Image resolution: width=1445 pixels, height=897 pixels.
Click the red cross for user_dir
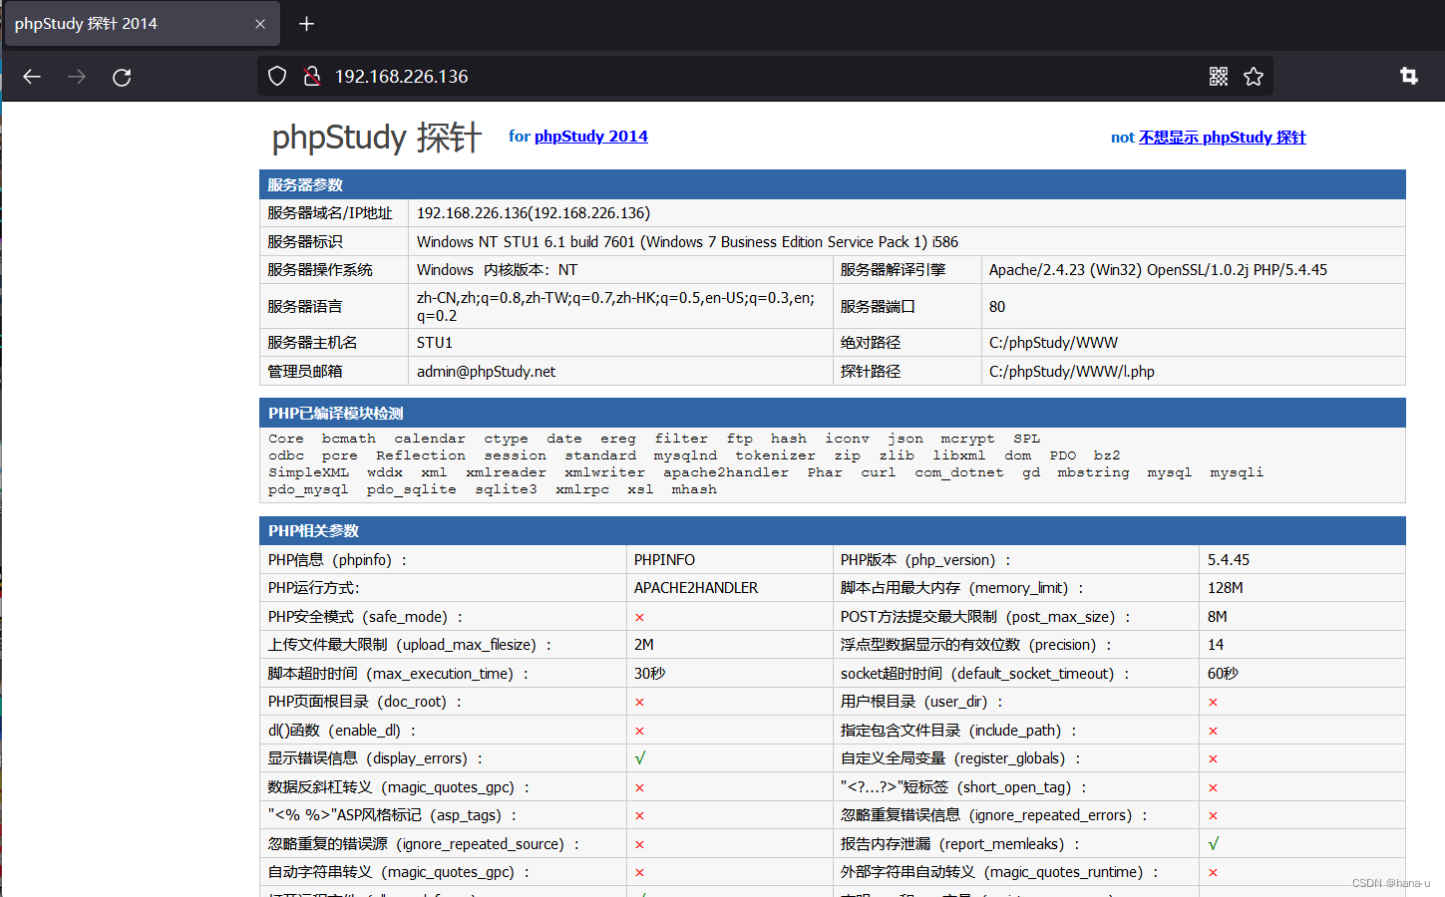click(x=1213, y=703)
